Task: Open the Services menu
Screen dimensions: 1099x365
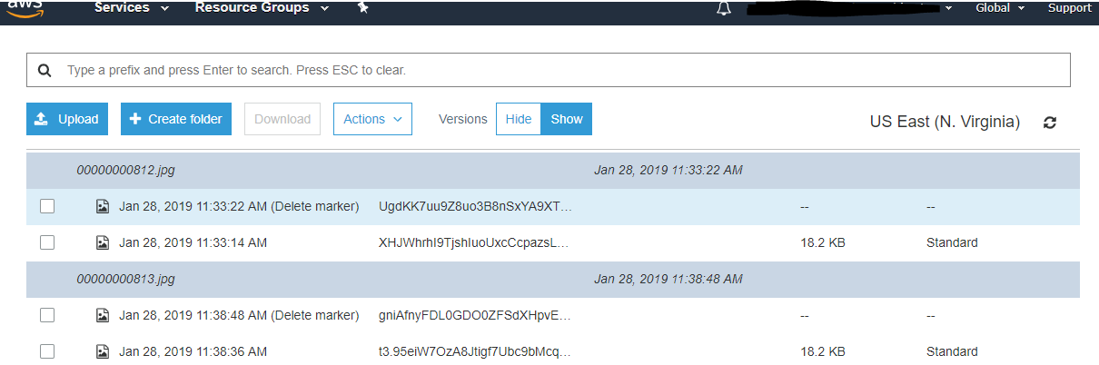Action: 132,8
